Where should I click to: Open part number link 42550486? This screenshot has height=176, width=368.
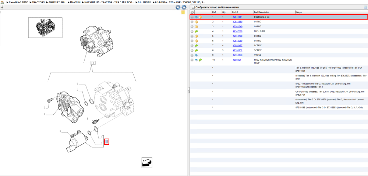click(x=237, y=55)
